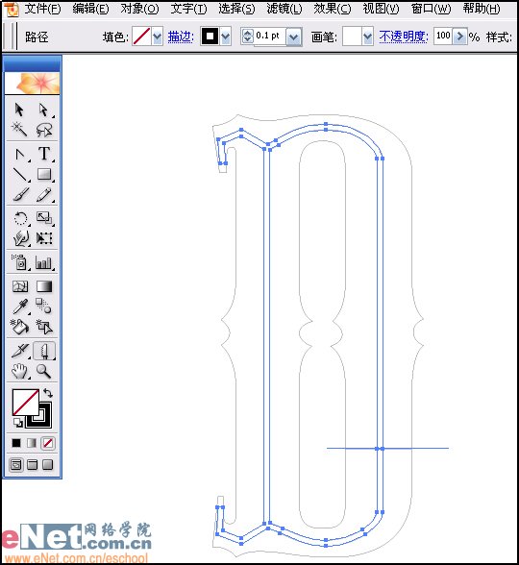Screen dimensions: 519x565
Task: Select the Eyedropper tool
Action: click(x=20, y=307)
